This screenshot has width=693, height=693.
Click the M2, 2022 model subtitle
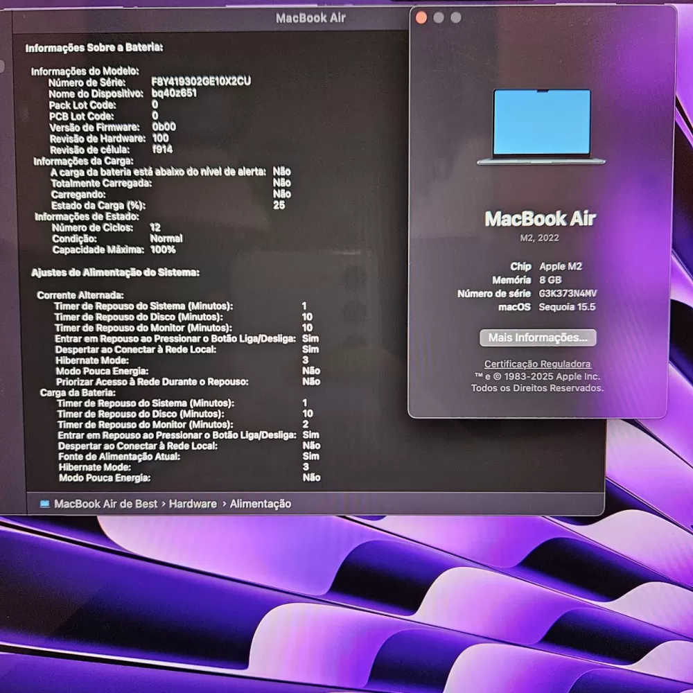[x=539, y=238]
